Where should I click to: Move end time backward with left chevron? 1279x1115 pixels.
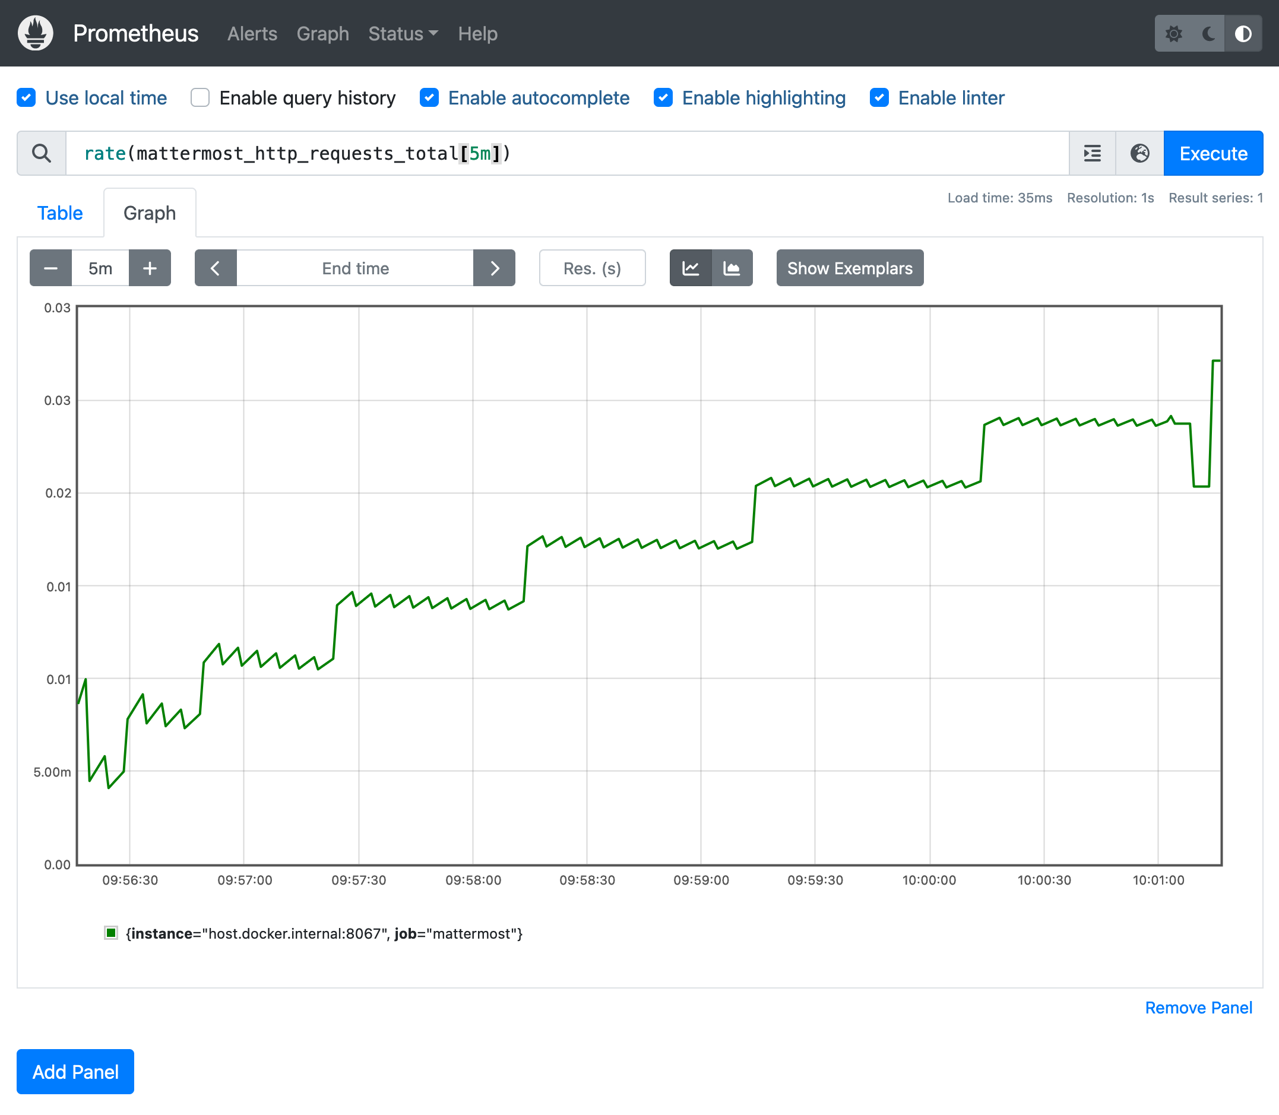pos(216,268)
